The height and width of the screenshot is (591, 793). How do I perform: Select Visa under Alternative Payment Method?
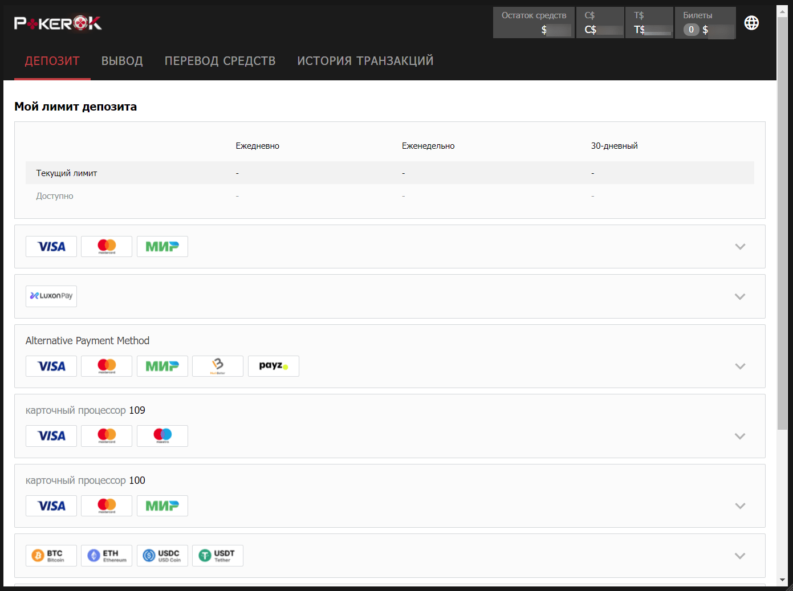51,366
